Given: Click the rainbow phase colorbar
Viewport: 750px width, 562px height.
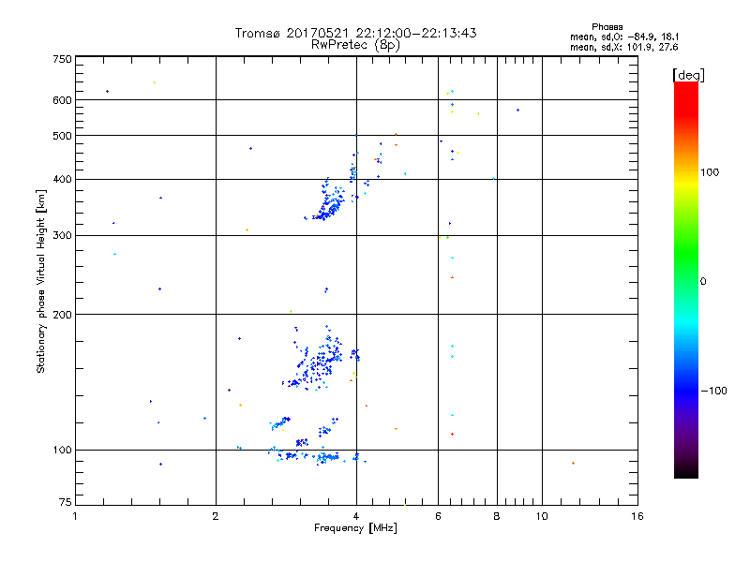Looking at the screenshot, I should [686, 280].
